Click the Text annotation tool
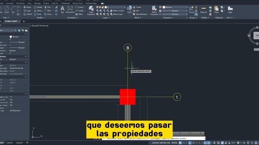The height and width of the screenshot is (145, 259). (62, 10)
